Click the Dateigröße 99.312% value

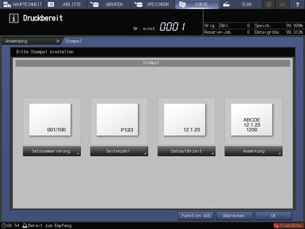tap(294, 32)
